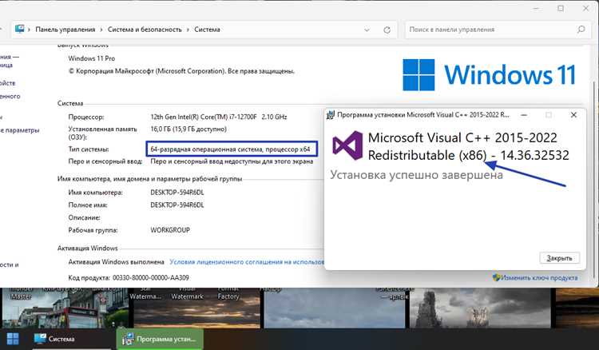
Task: Click the 64-разрядная операционная система value
Action: pyautogui.click(x=230, y=149)
